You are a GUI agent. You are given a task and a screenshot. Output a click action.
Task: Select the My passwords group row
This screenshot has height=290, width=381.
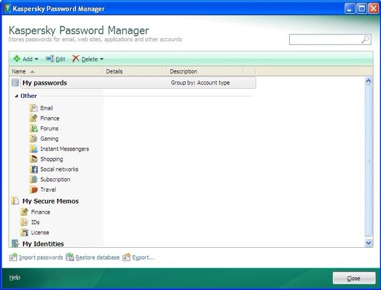coord(138,83)
